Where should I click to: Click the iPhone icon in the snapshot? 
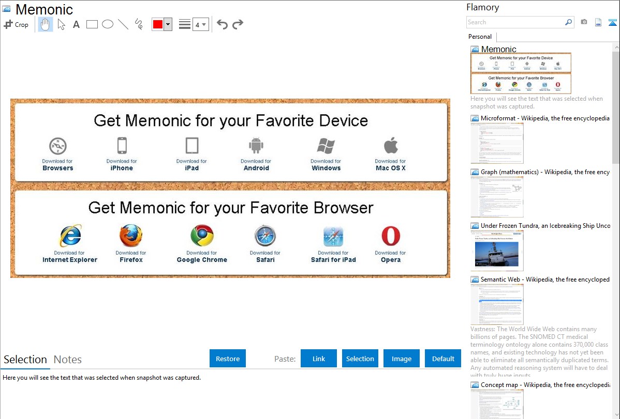click(122, 146)
